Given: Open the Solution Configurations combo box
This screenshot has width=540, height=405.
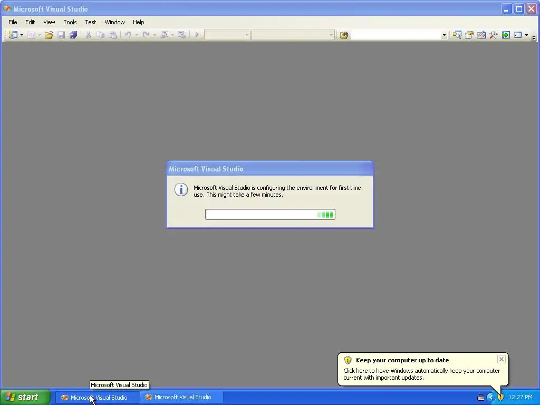Looking at the screenshot, I should pos(227,35).
